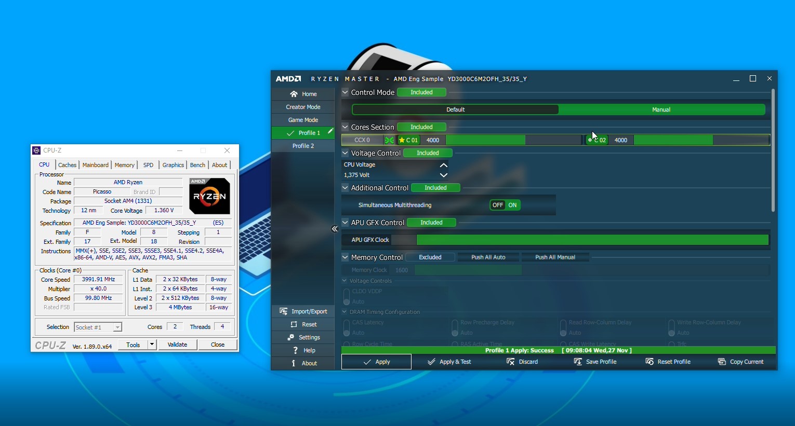Toggle APU GFX Control Included switch
The image size is (795, 426).
431,223
